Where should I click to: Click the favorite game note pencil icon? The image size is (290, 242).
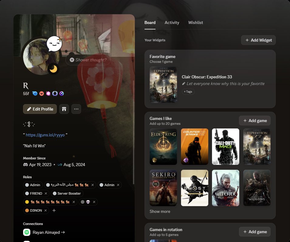183,84
